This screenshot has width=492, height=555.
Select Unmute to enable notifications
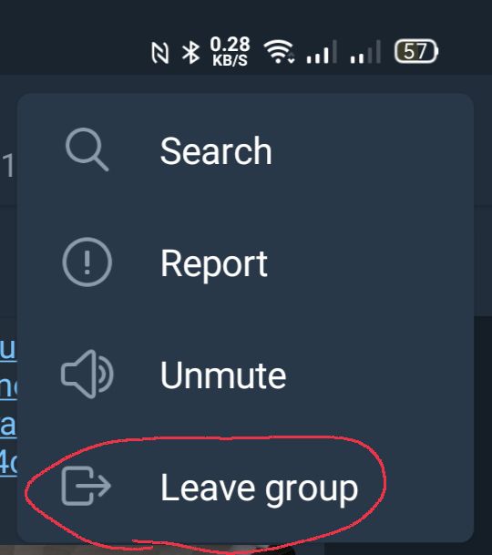[245, 375]
